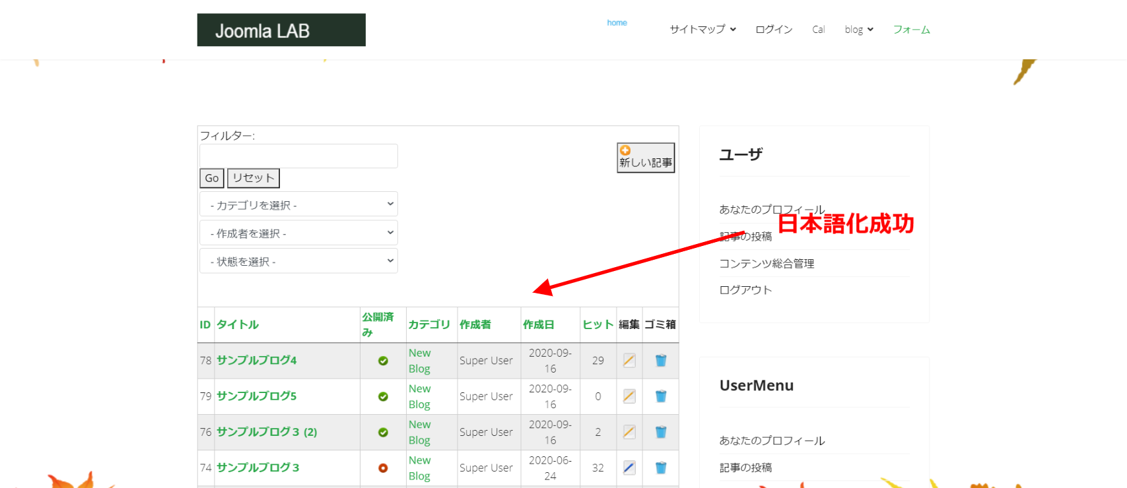Click edit icon for サンプルブログ4

pos(629,361)
